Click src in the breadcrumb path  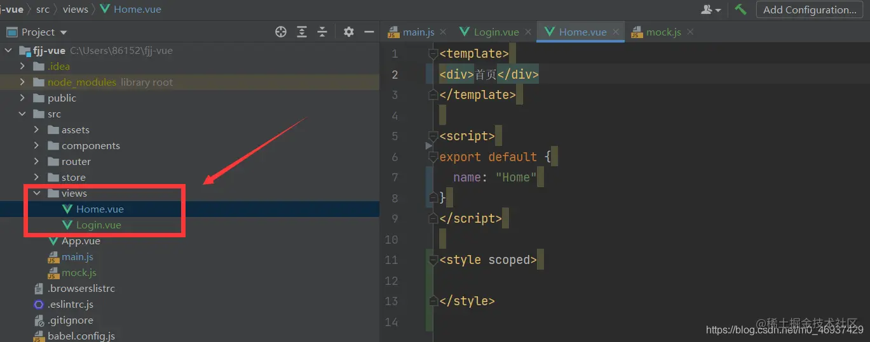43,9
